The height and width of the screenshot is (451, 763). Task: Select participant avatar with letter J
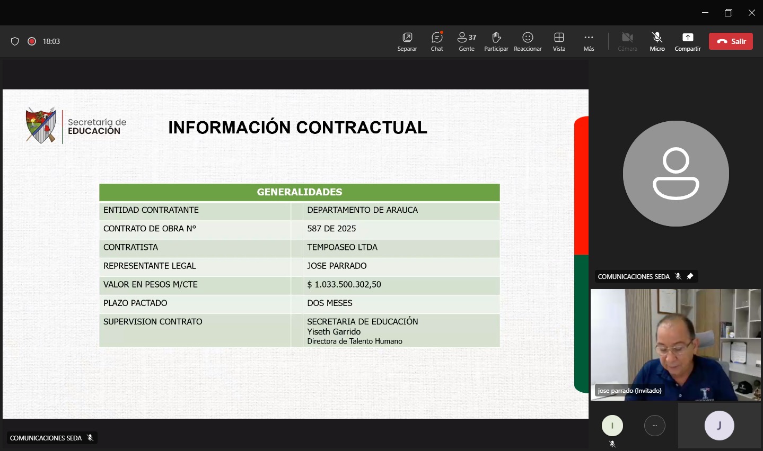click(719, 426)
